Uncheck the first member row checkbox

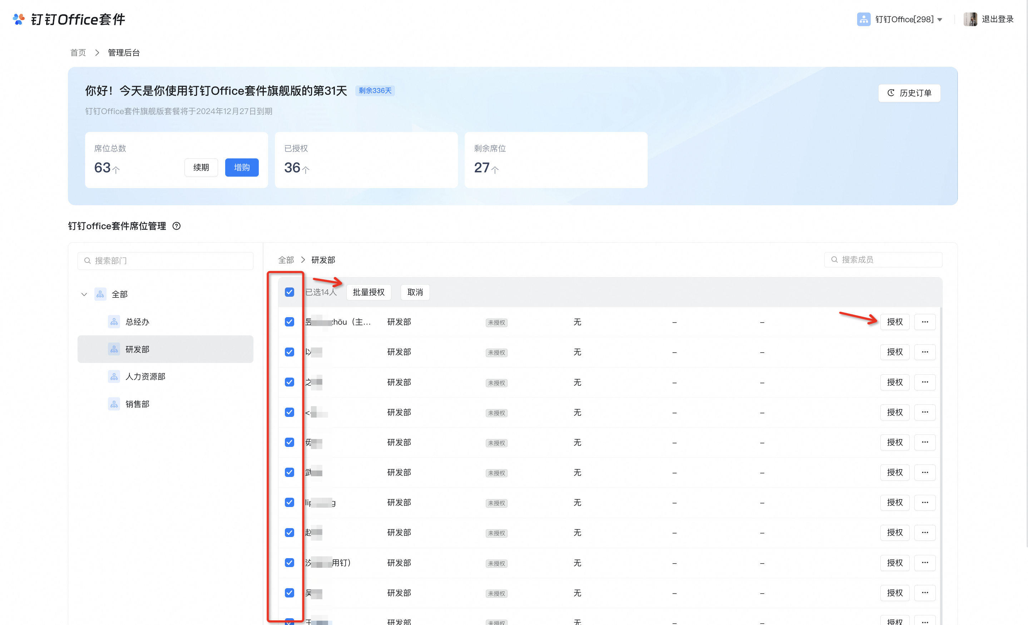pos(289,322)
